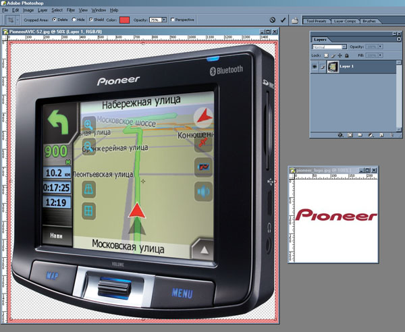Image resolution: width=405 pixels, height=332 pixels.
Task: Toggle Lock position icon
Action: tap(340, 55)
